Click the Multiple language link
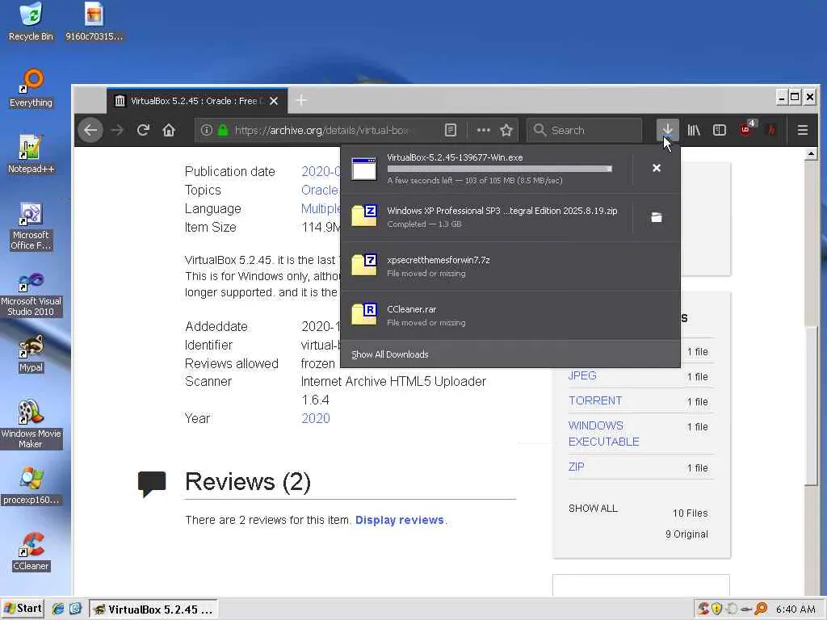The image size is (827, 620). click(x=320, y=209)
